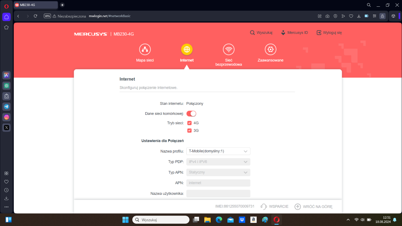Click the Niezabezpieczona security warning

click(69, 16)
